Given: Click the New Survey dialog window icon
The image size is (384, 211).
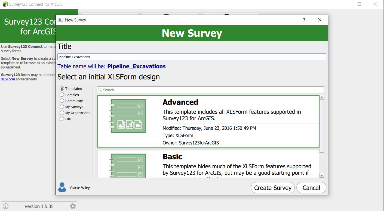Looking at the screenshot, I should point(61,20).
